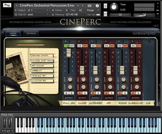Select the Close and Tight preset
This screenshot has height=134, width=162.
pyautogui.click(x=42, y=61)
